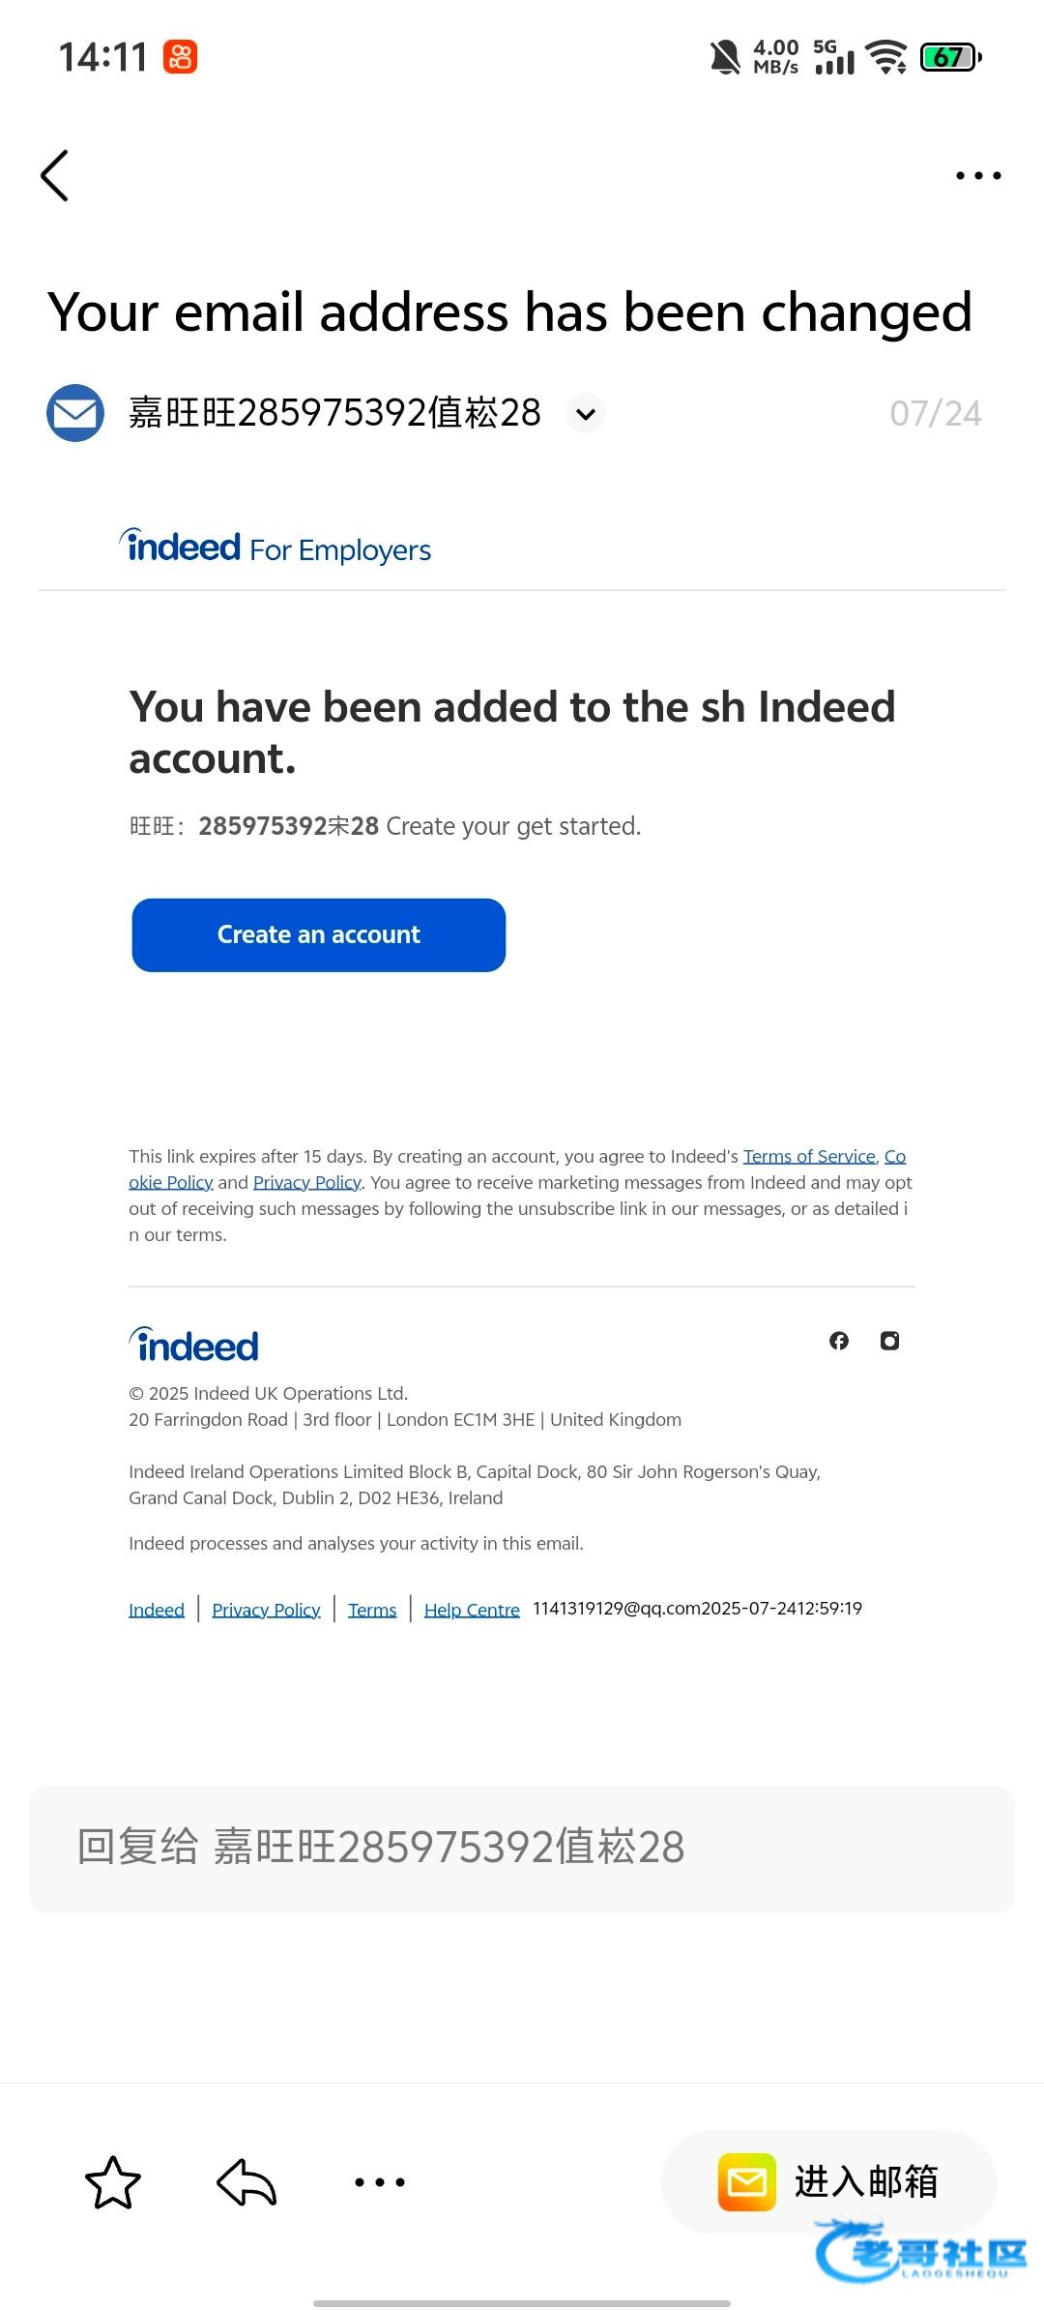Tap the sender's blue envelope avatar
The width and height of the screenshot is (1044, 2310).
pyautogui.click(x=75, y=413)
